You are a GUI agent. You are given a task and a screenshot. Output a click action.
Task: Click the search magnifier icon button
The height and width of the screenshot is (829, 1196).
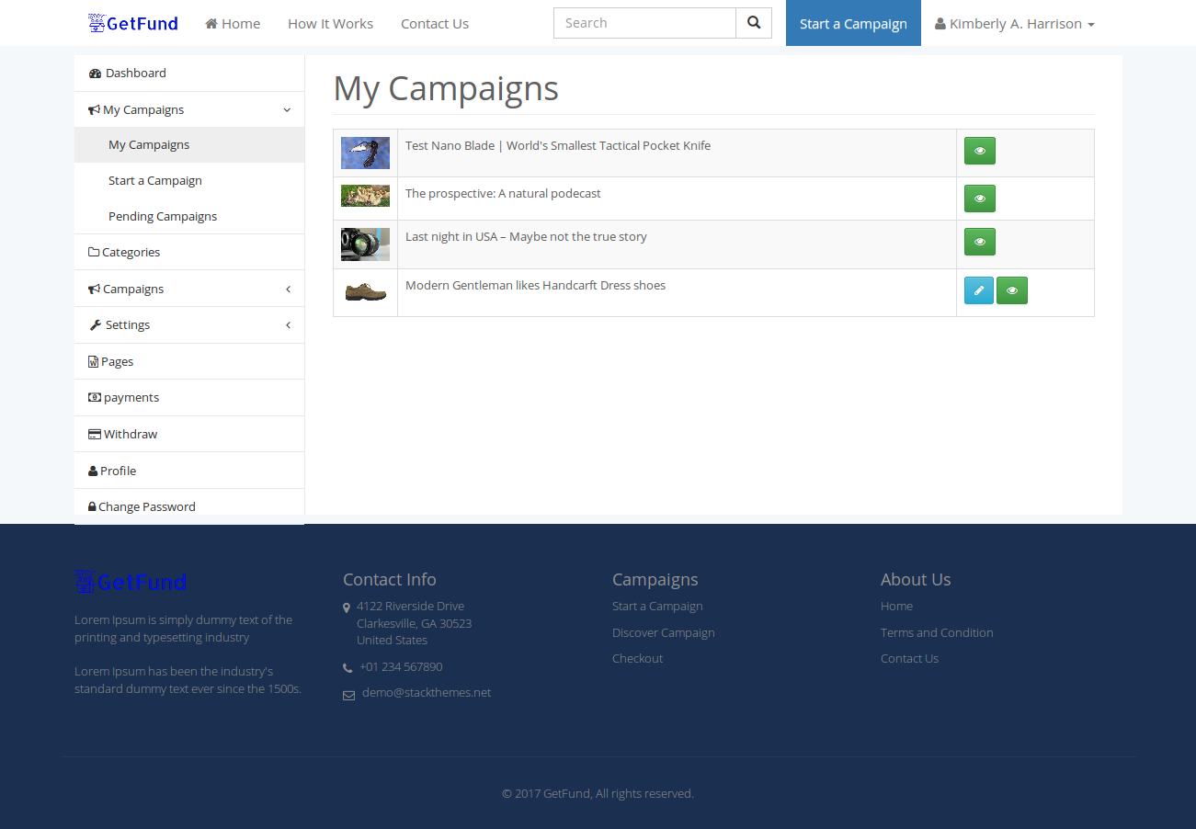pos(754,23)
